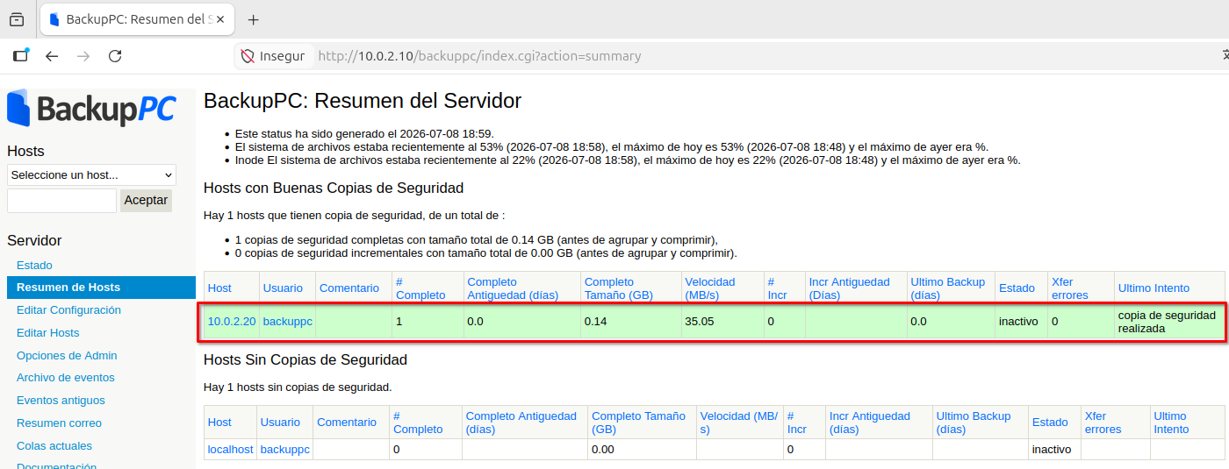This screenshot has width=1229, height=469.
Task: Sort good backups table by Usuario
Action: pyautogui.click(x=283, y=288)
